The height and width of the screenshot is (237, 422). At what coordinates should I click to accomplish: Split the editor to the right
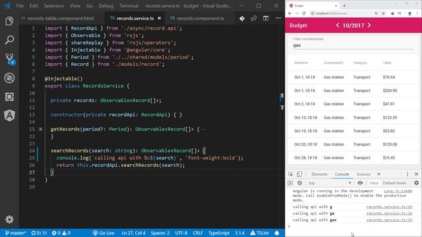coord(266,18)
